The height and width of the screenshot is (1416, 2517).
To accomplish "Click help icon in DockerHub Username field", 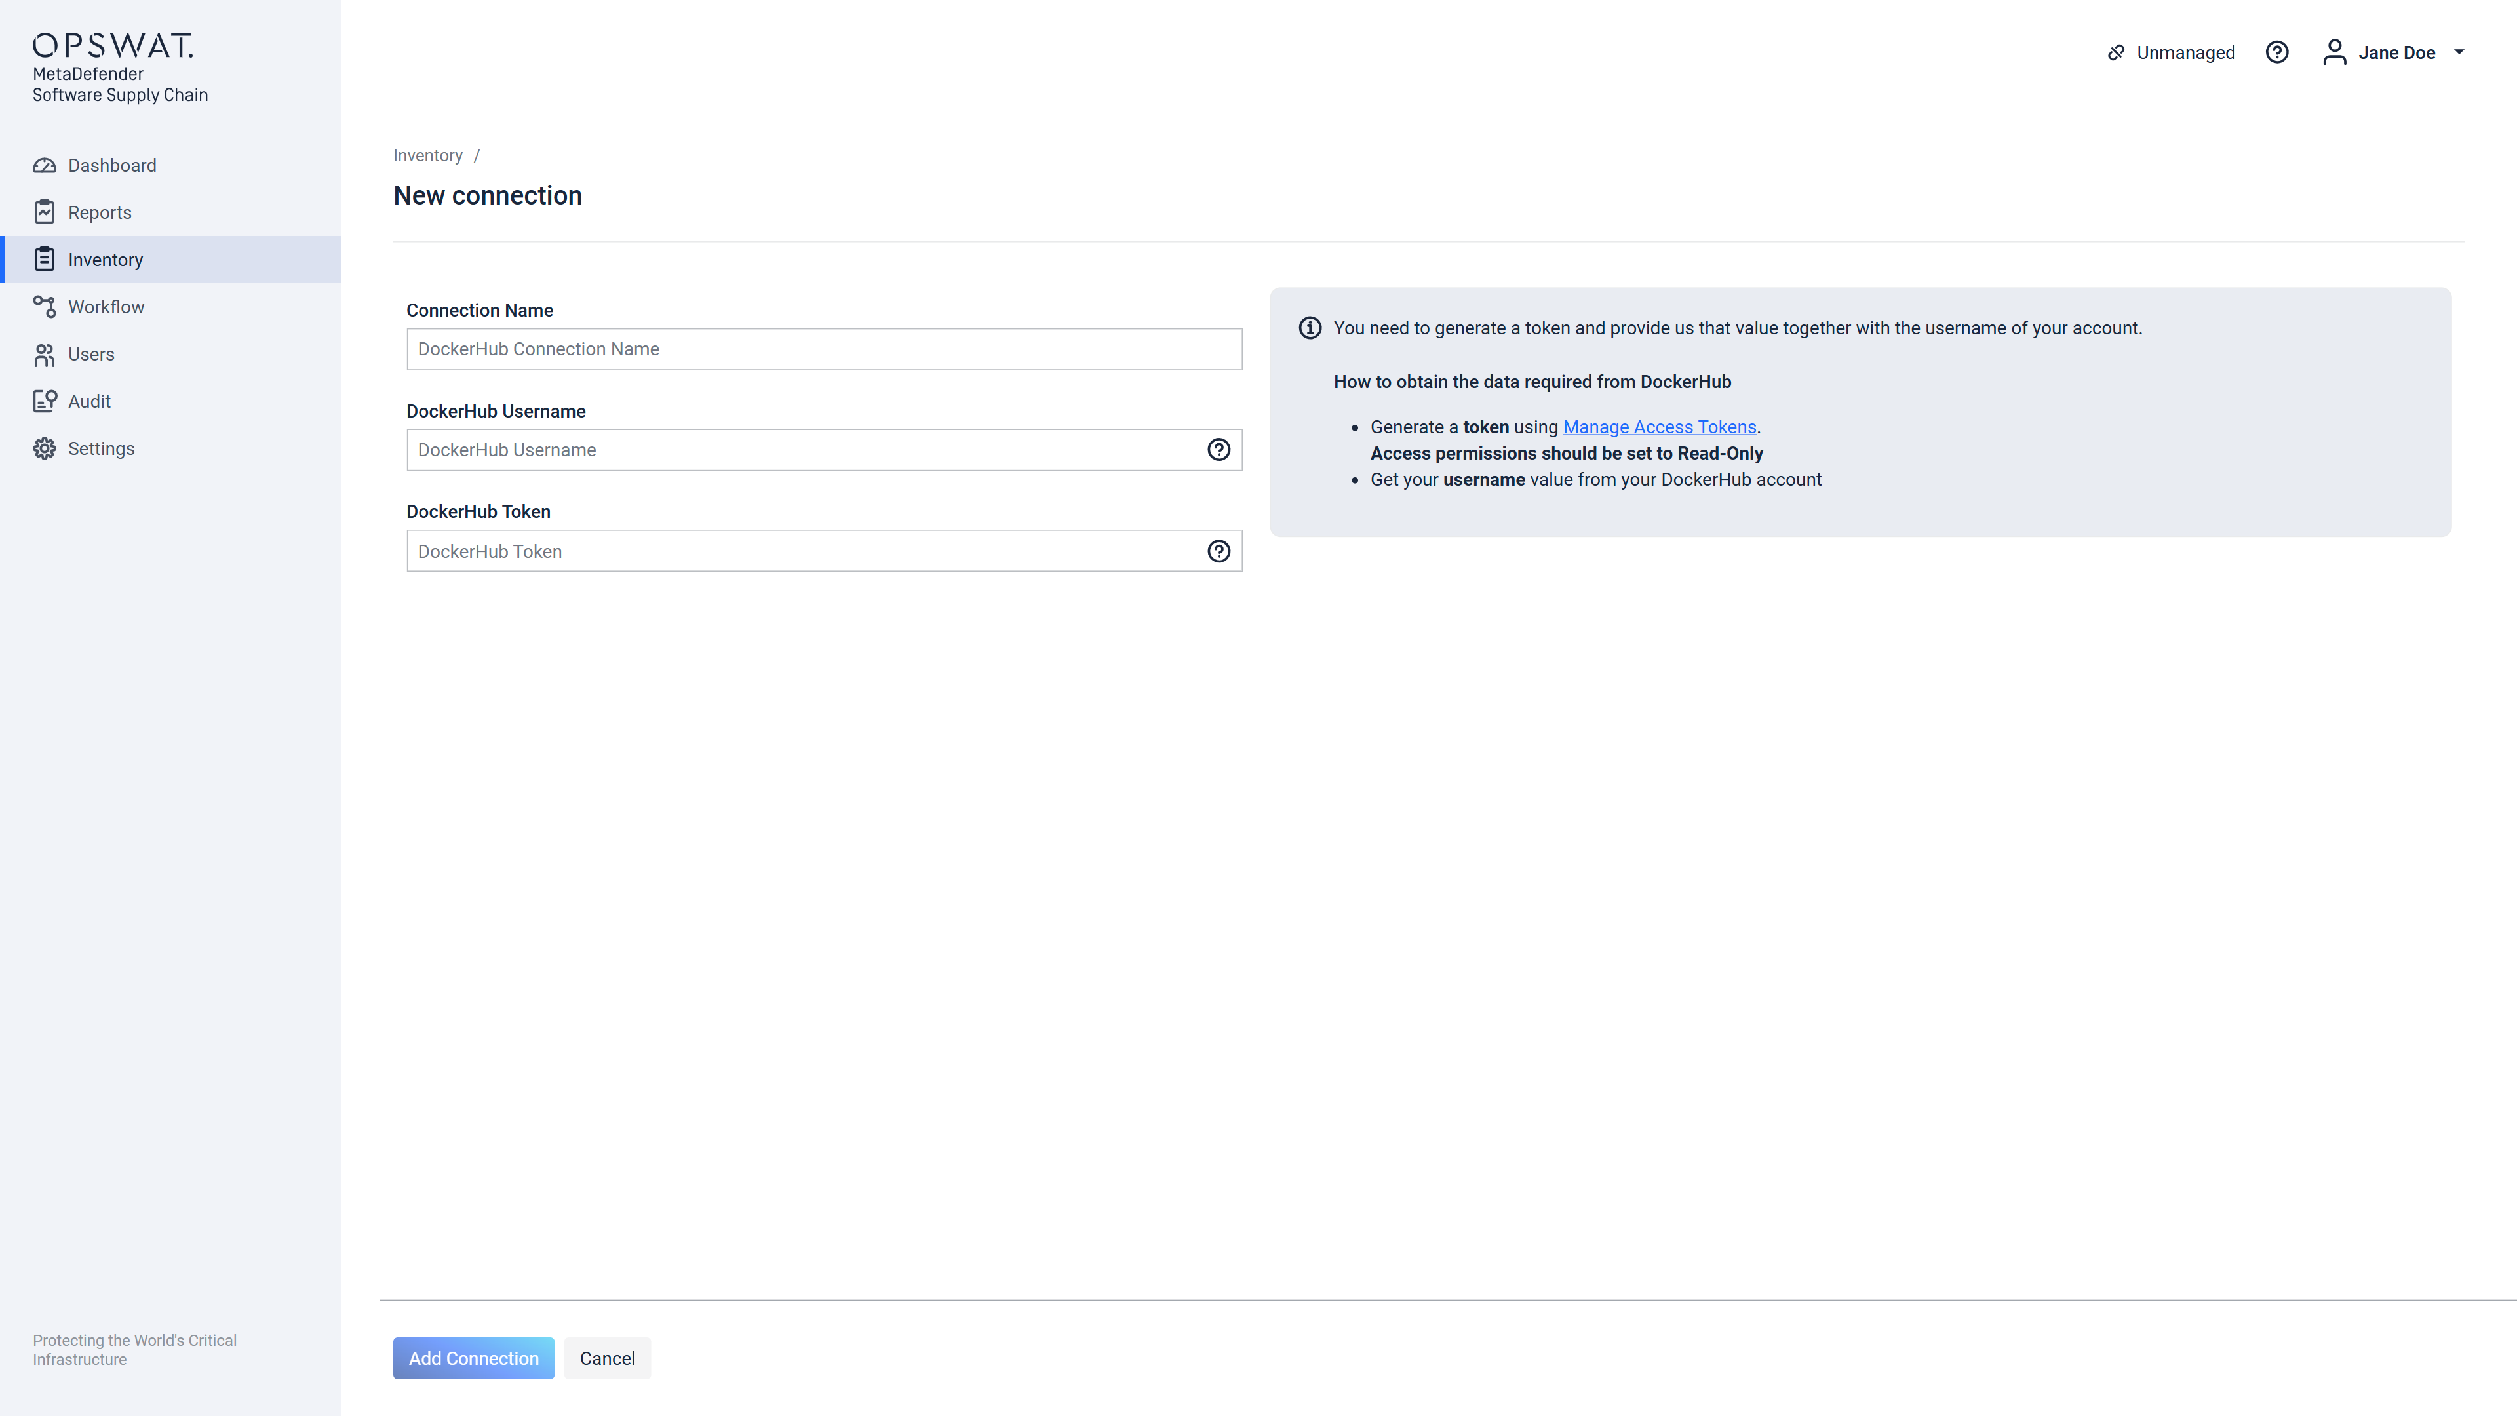I will coord(1219,450).
